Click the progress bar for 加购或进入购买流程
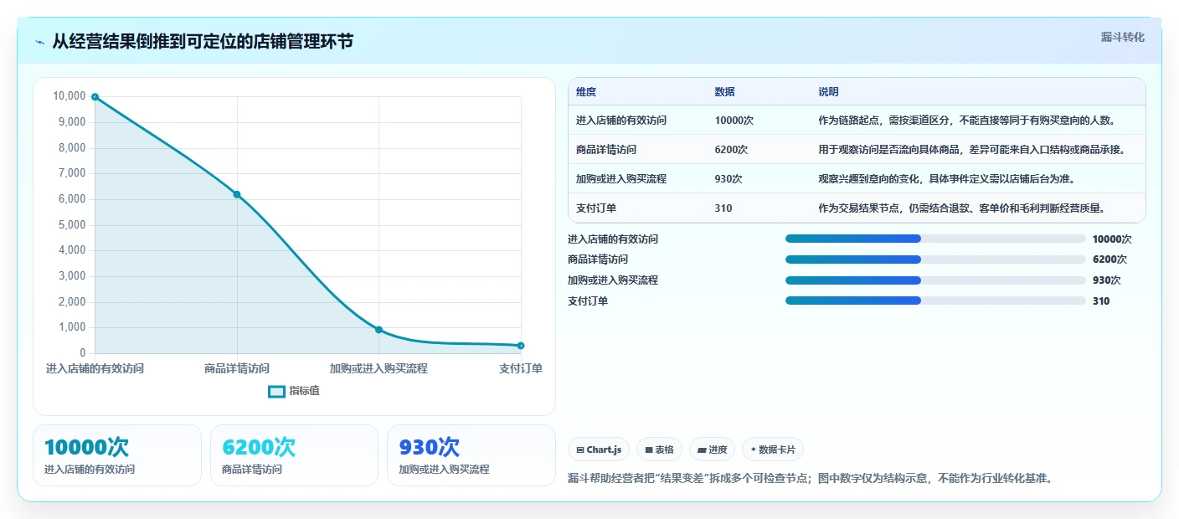Screen dimensions: 1179x519 [x=935, y=280]
